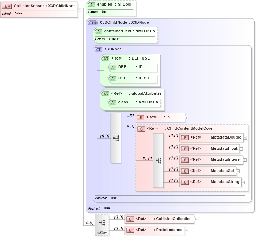This screenshot has width=256, height=237.
Task: Click the A icon next to USE
Action: 112,79
